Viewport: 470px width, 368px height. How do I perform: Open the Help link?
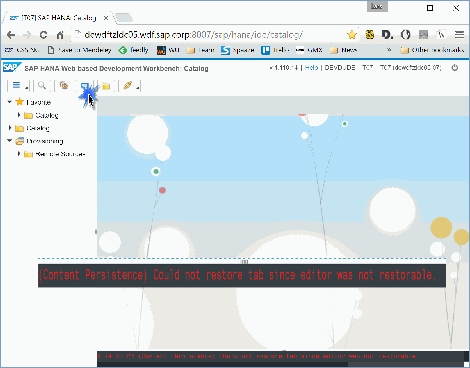pos(311,68)
